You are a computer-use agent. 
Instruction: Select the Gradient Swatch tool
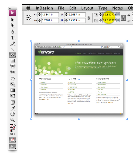click(13, 90)
